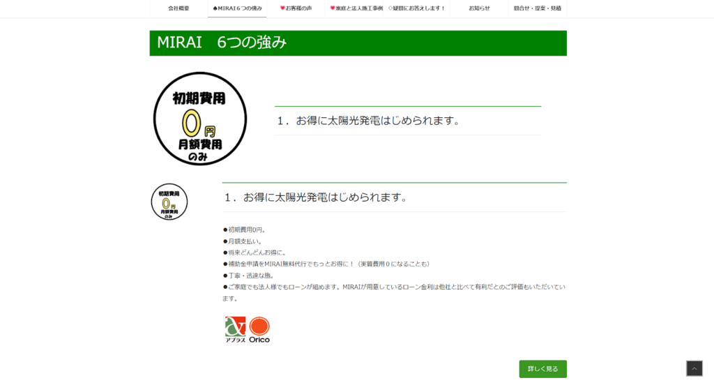Click the small 初期費用0円 circle icon
Image resolution: width=714 pixels, height=385 pixels.
click(169, 202)
